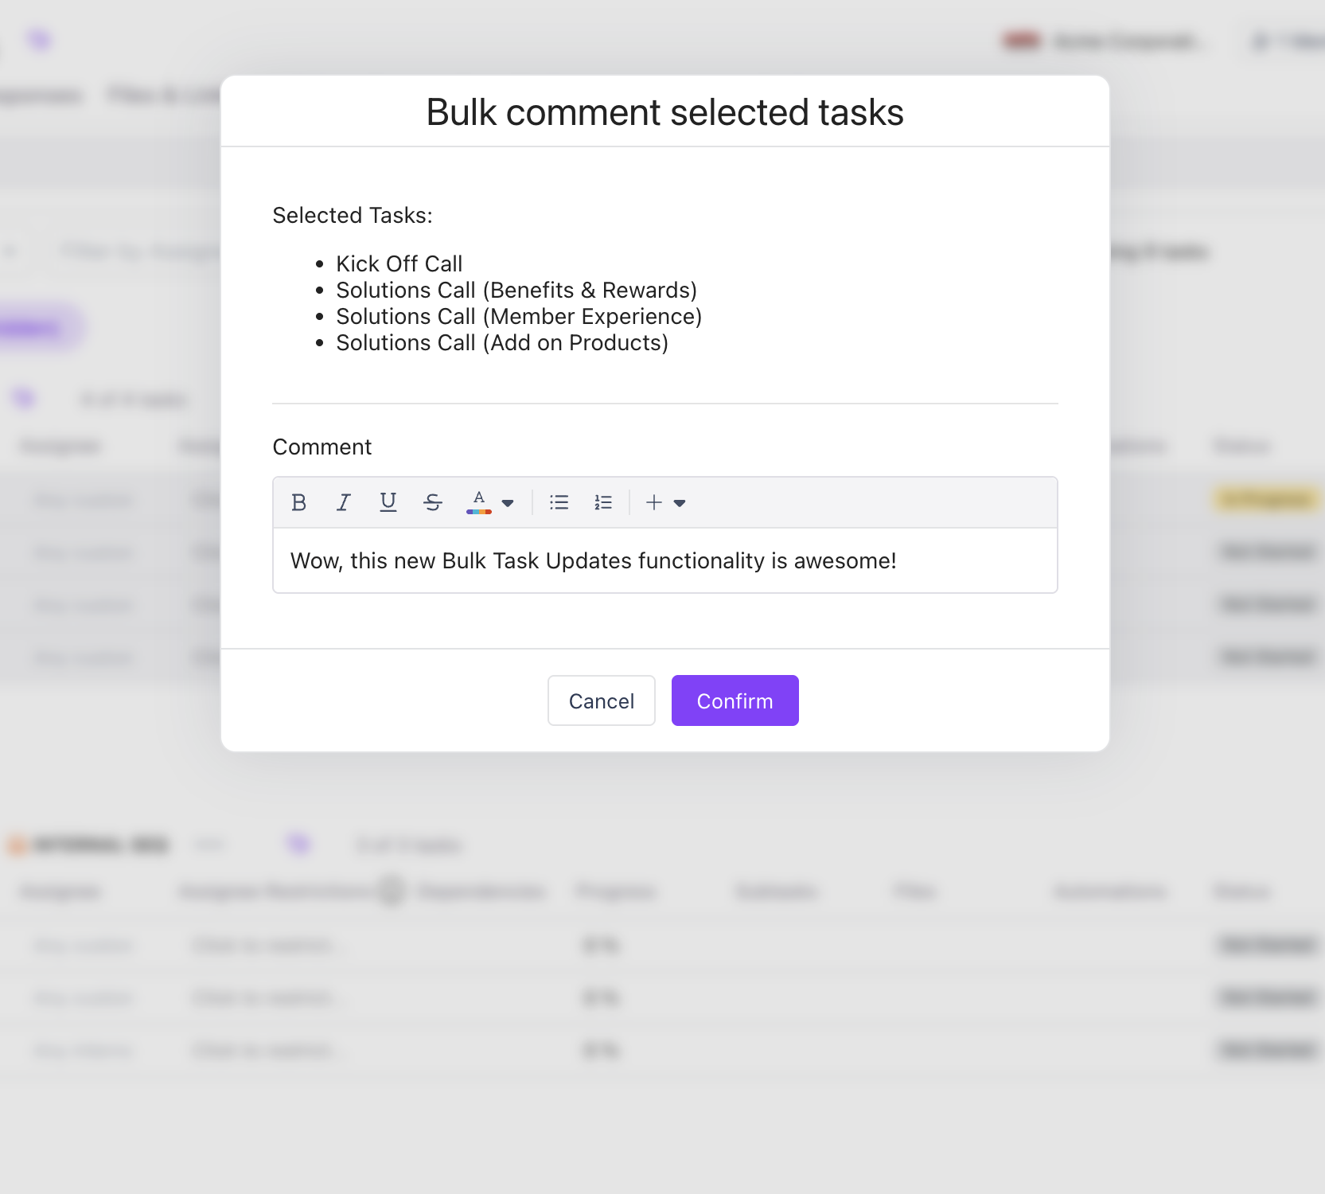The image size is (1325, 1194).
Task: Cancel the bulk comment dialog
Action: click(601, 700)
